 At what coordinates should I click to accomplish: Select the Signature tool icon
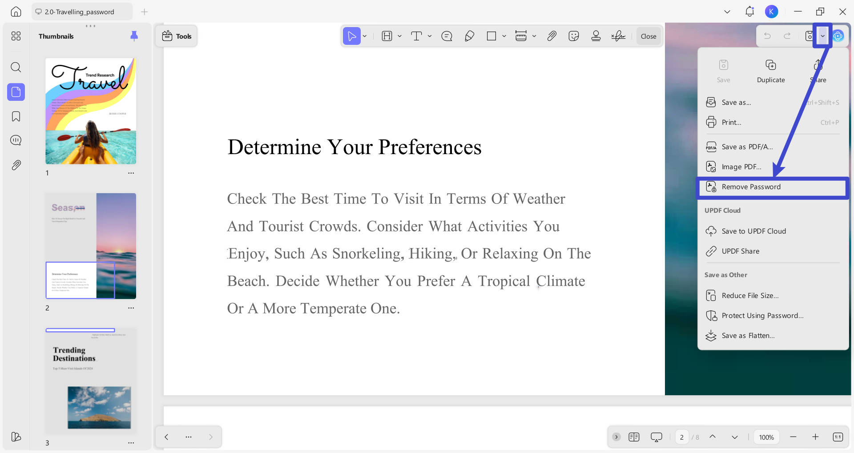(618, 36)
